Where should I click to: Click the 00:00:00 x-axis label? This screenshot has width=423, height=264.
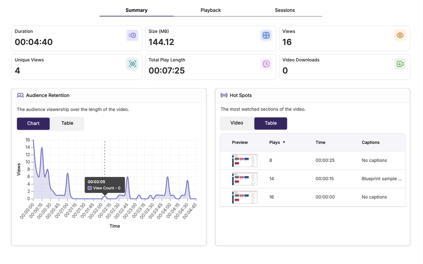pos(27,211)
